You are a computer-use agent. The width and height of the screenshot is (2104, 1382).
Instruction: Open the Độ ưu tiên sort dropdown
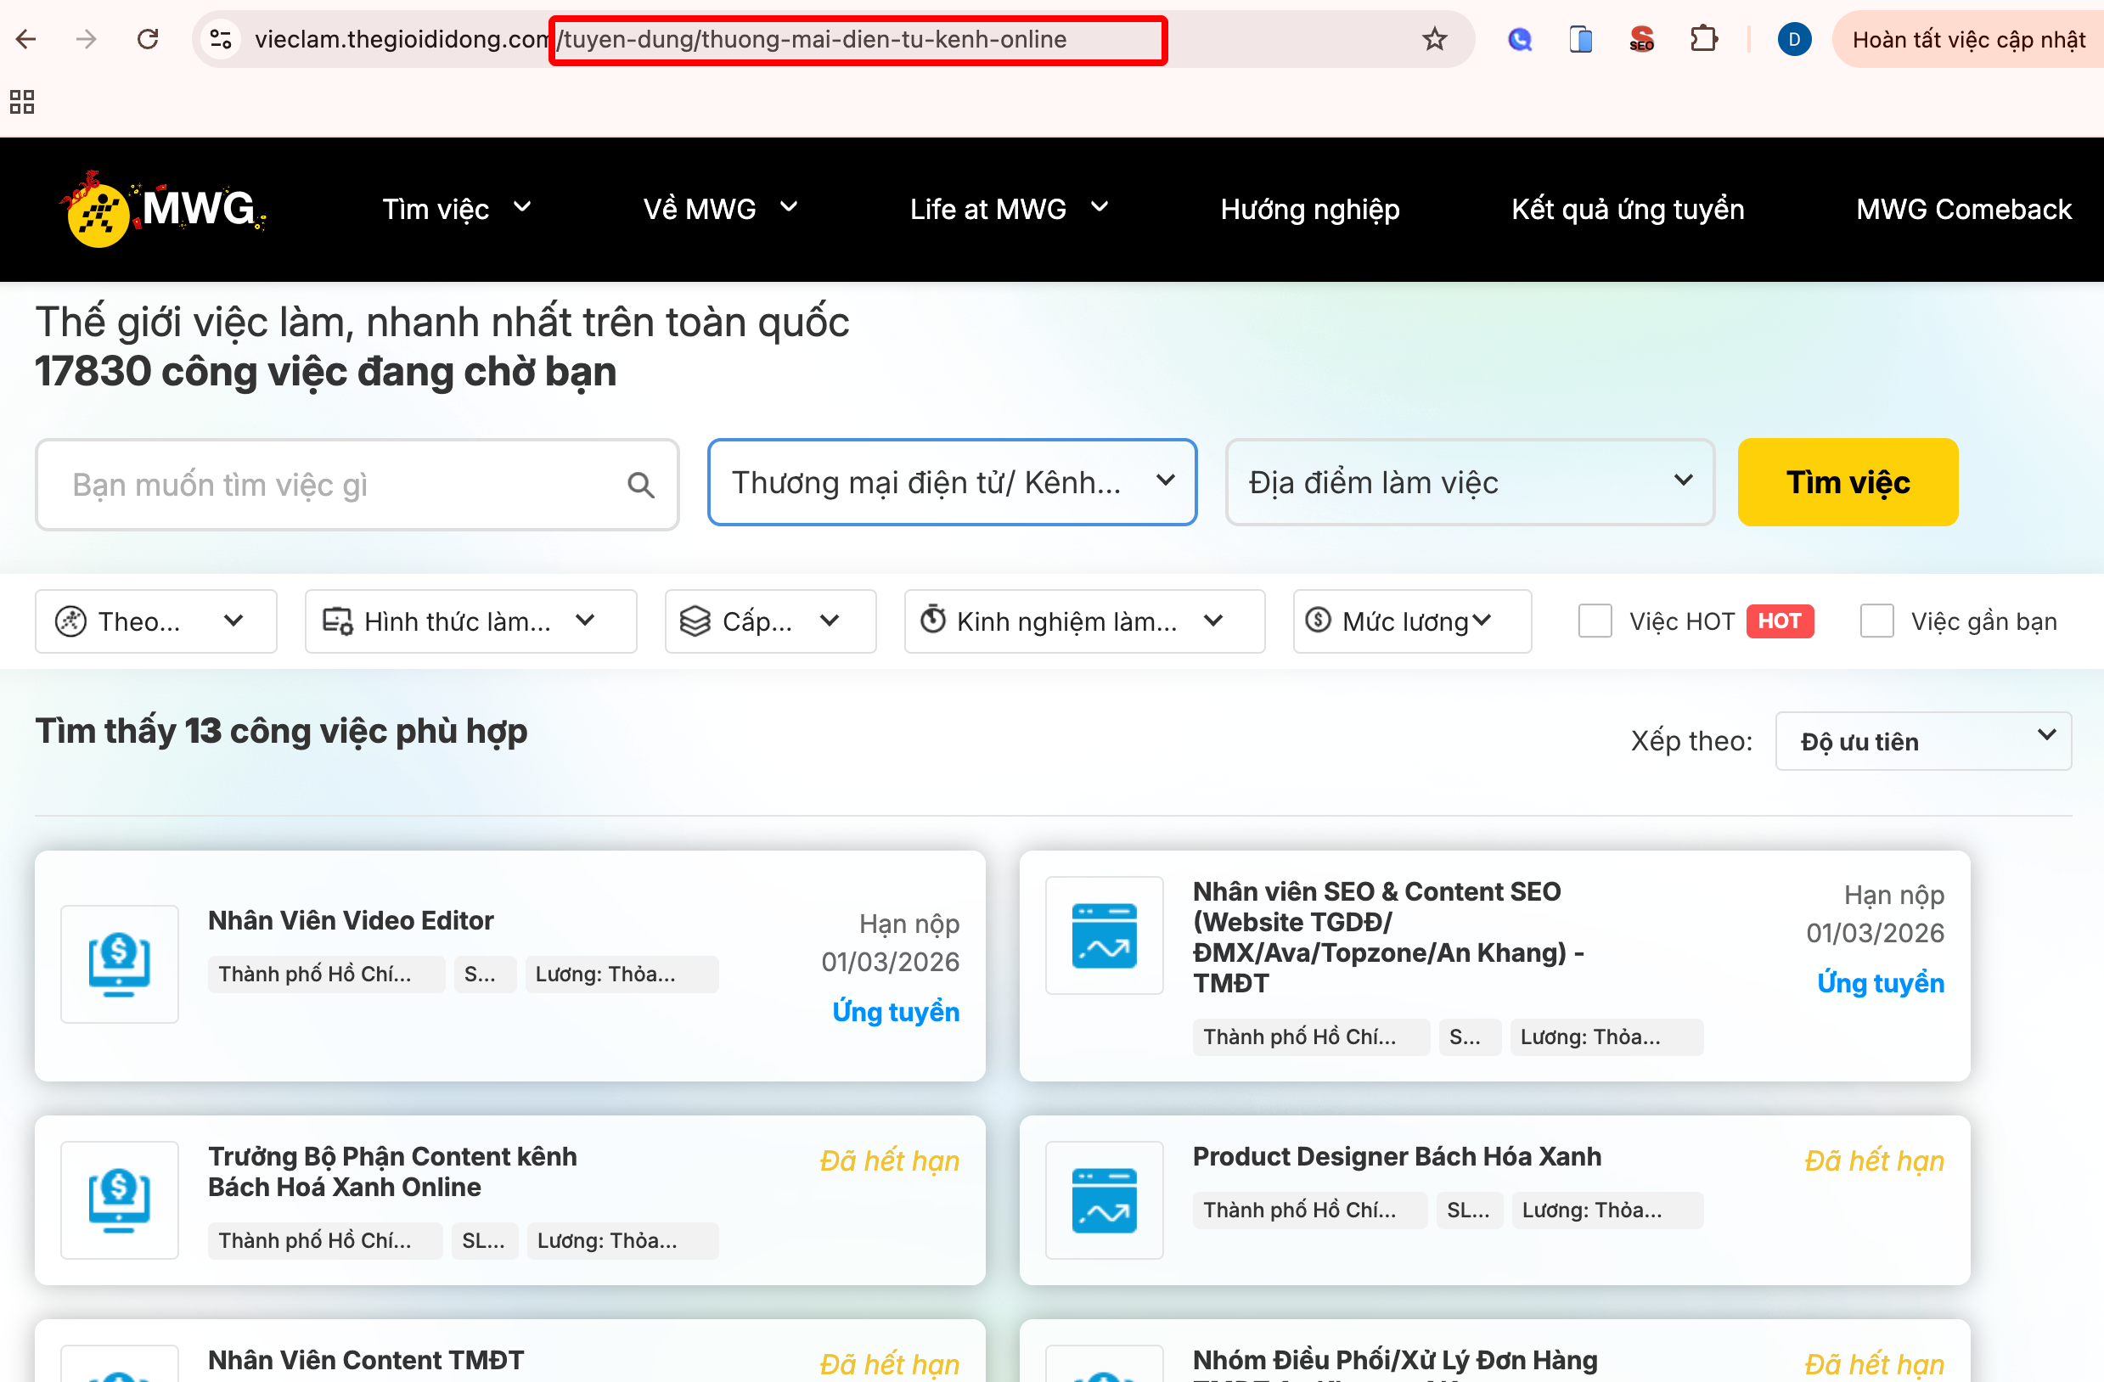tap(1923, 740)
